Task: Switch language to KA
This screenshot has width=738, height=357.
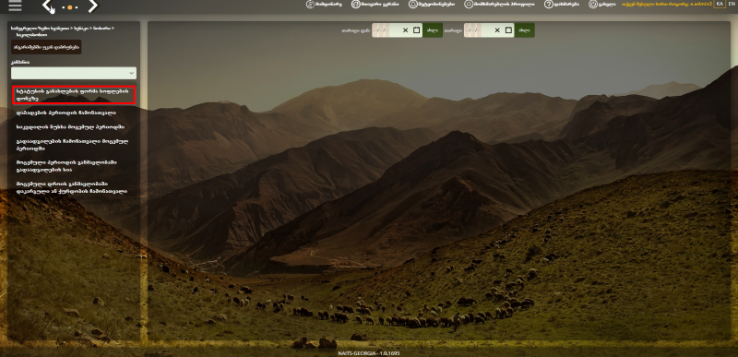Action: [720, 4]
